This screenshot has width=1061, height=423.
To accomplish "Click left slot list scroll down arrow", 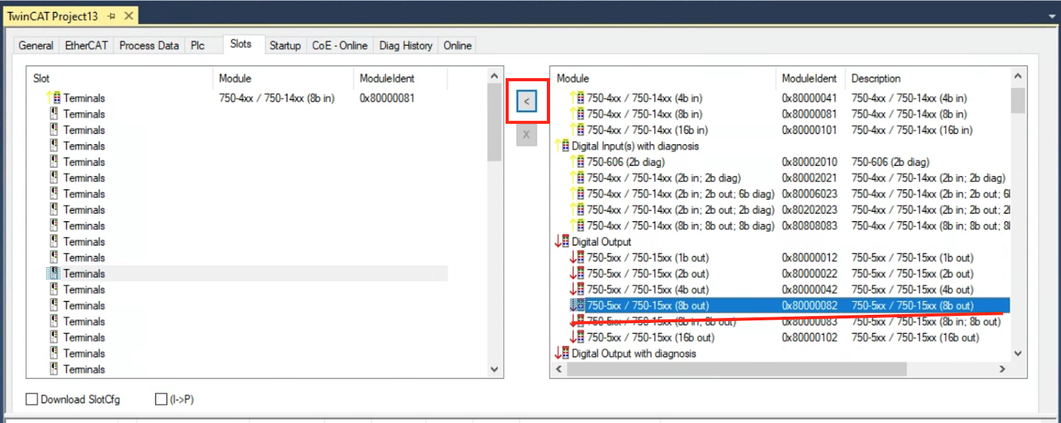I will pos(495,369).
